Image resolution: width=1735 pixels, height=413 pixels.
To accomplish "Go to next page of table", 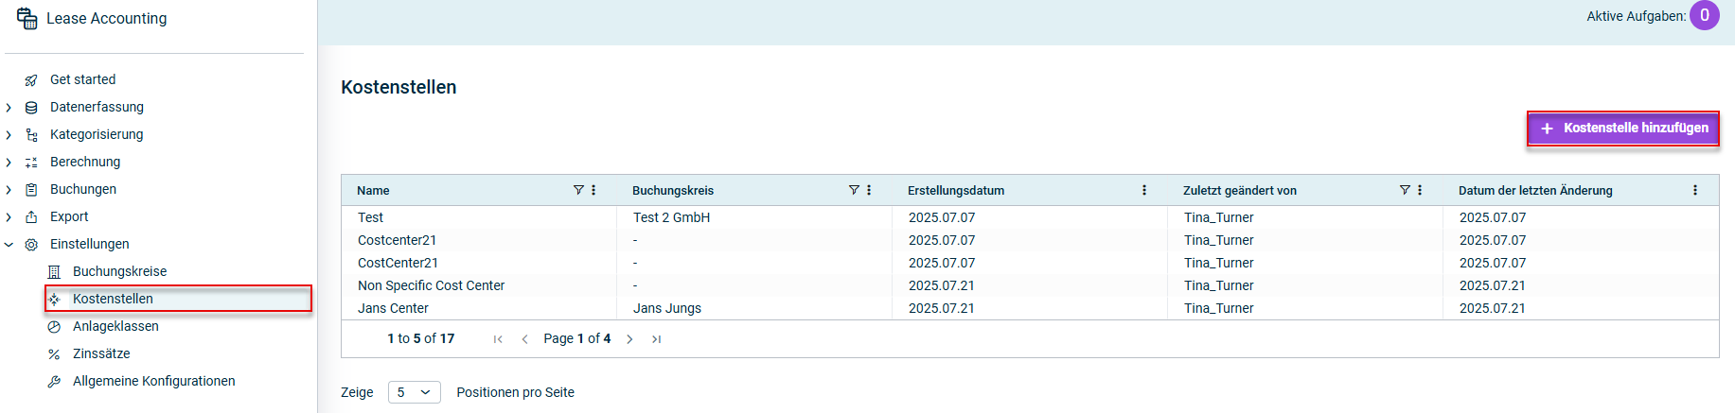I will [x=629, y=339].
